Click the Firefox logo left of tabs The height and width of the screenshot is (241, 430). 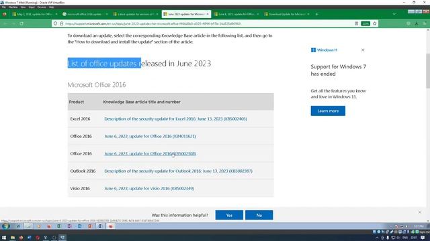point(5,14)
